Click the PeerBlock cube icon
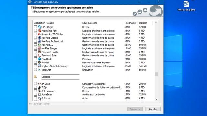 [x=39, y=59]
